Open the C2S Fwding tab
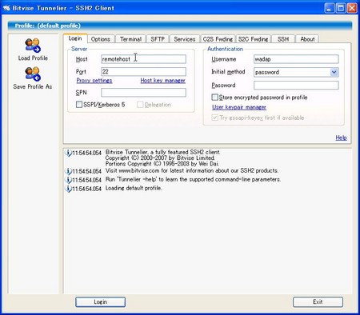This screenshot has height=315, width=360. [x=218, y=39]
